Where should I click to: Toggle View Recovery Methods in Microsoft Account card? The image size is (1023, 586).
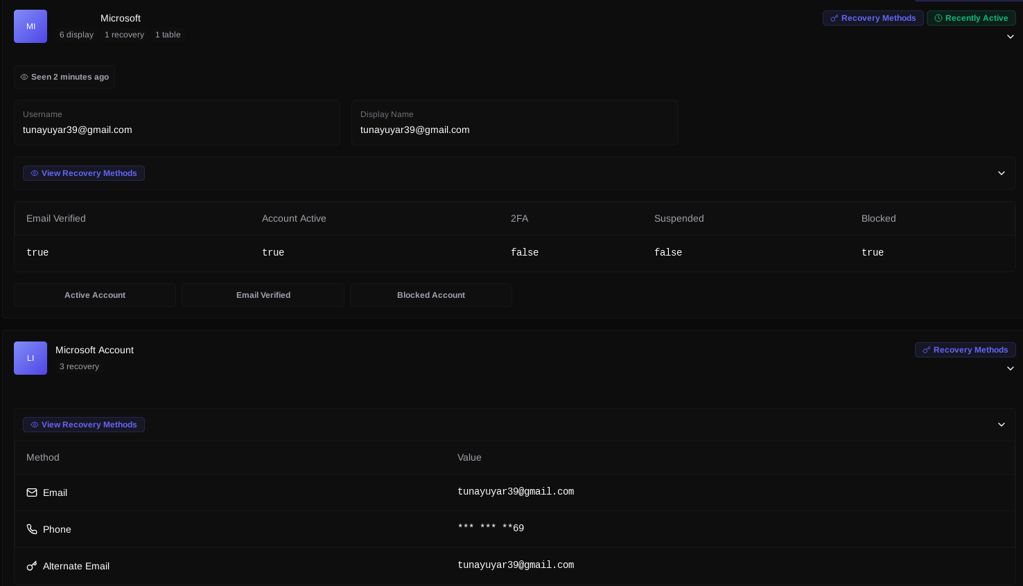click(x=84, y=425)
